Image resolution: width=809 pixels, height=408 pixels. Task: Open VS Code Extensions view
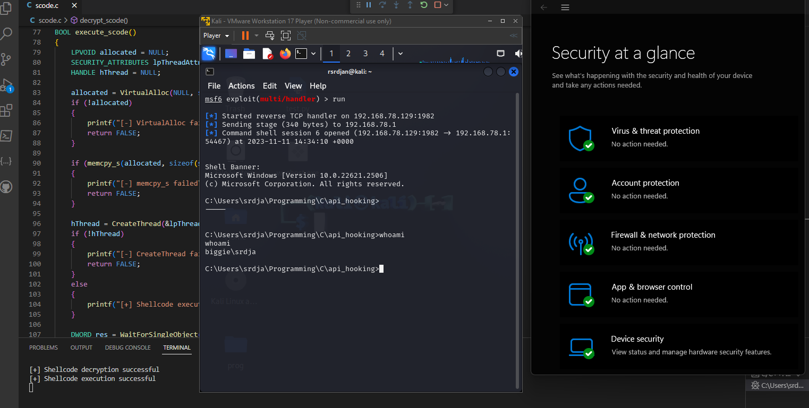pos(6,110)
